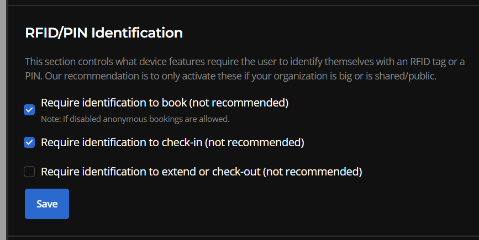Screen dimensions: 479x240
Task: Click "(not recommended)" on the extend or check-out option
Action: [x=313, y=172]
